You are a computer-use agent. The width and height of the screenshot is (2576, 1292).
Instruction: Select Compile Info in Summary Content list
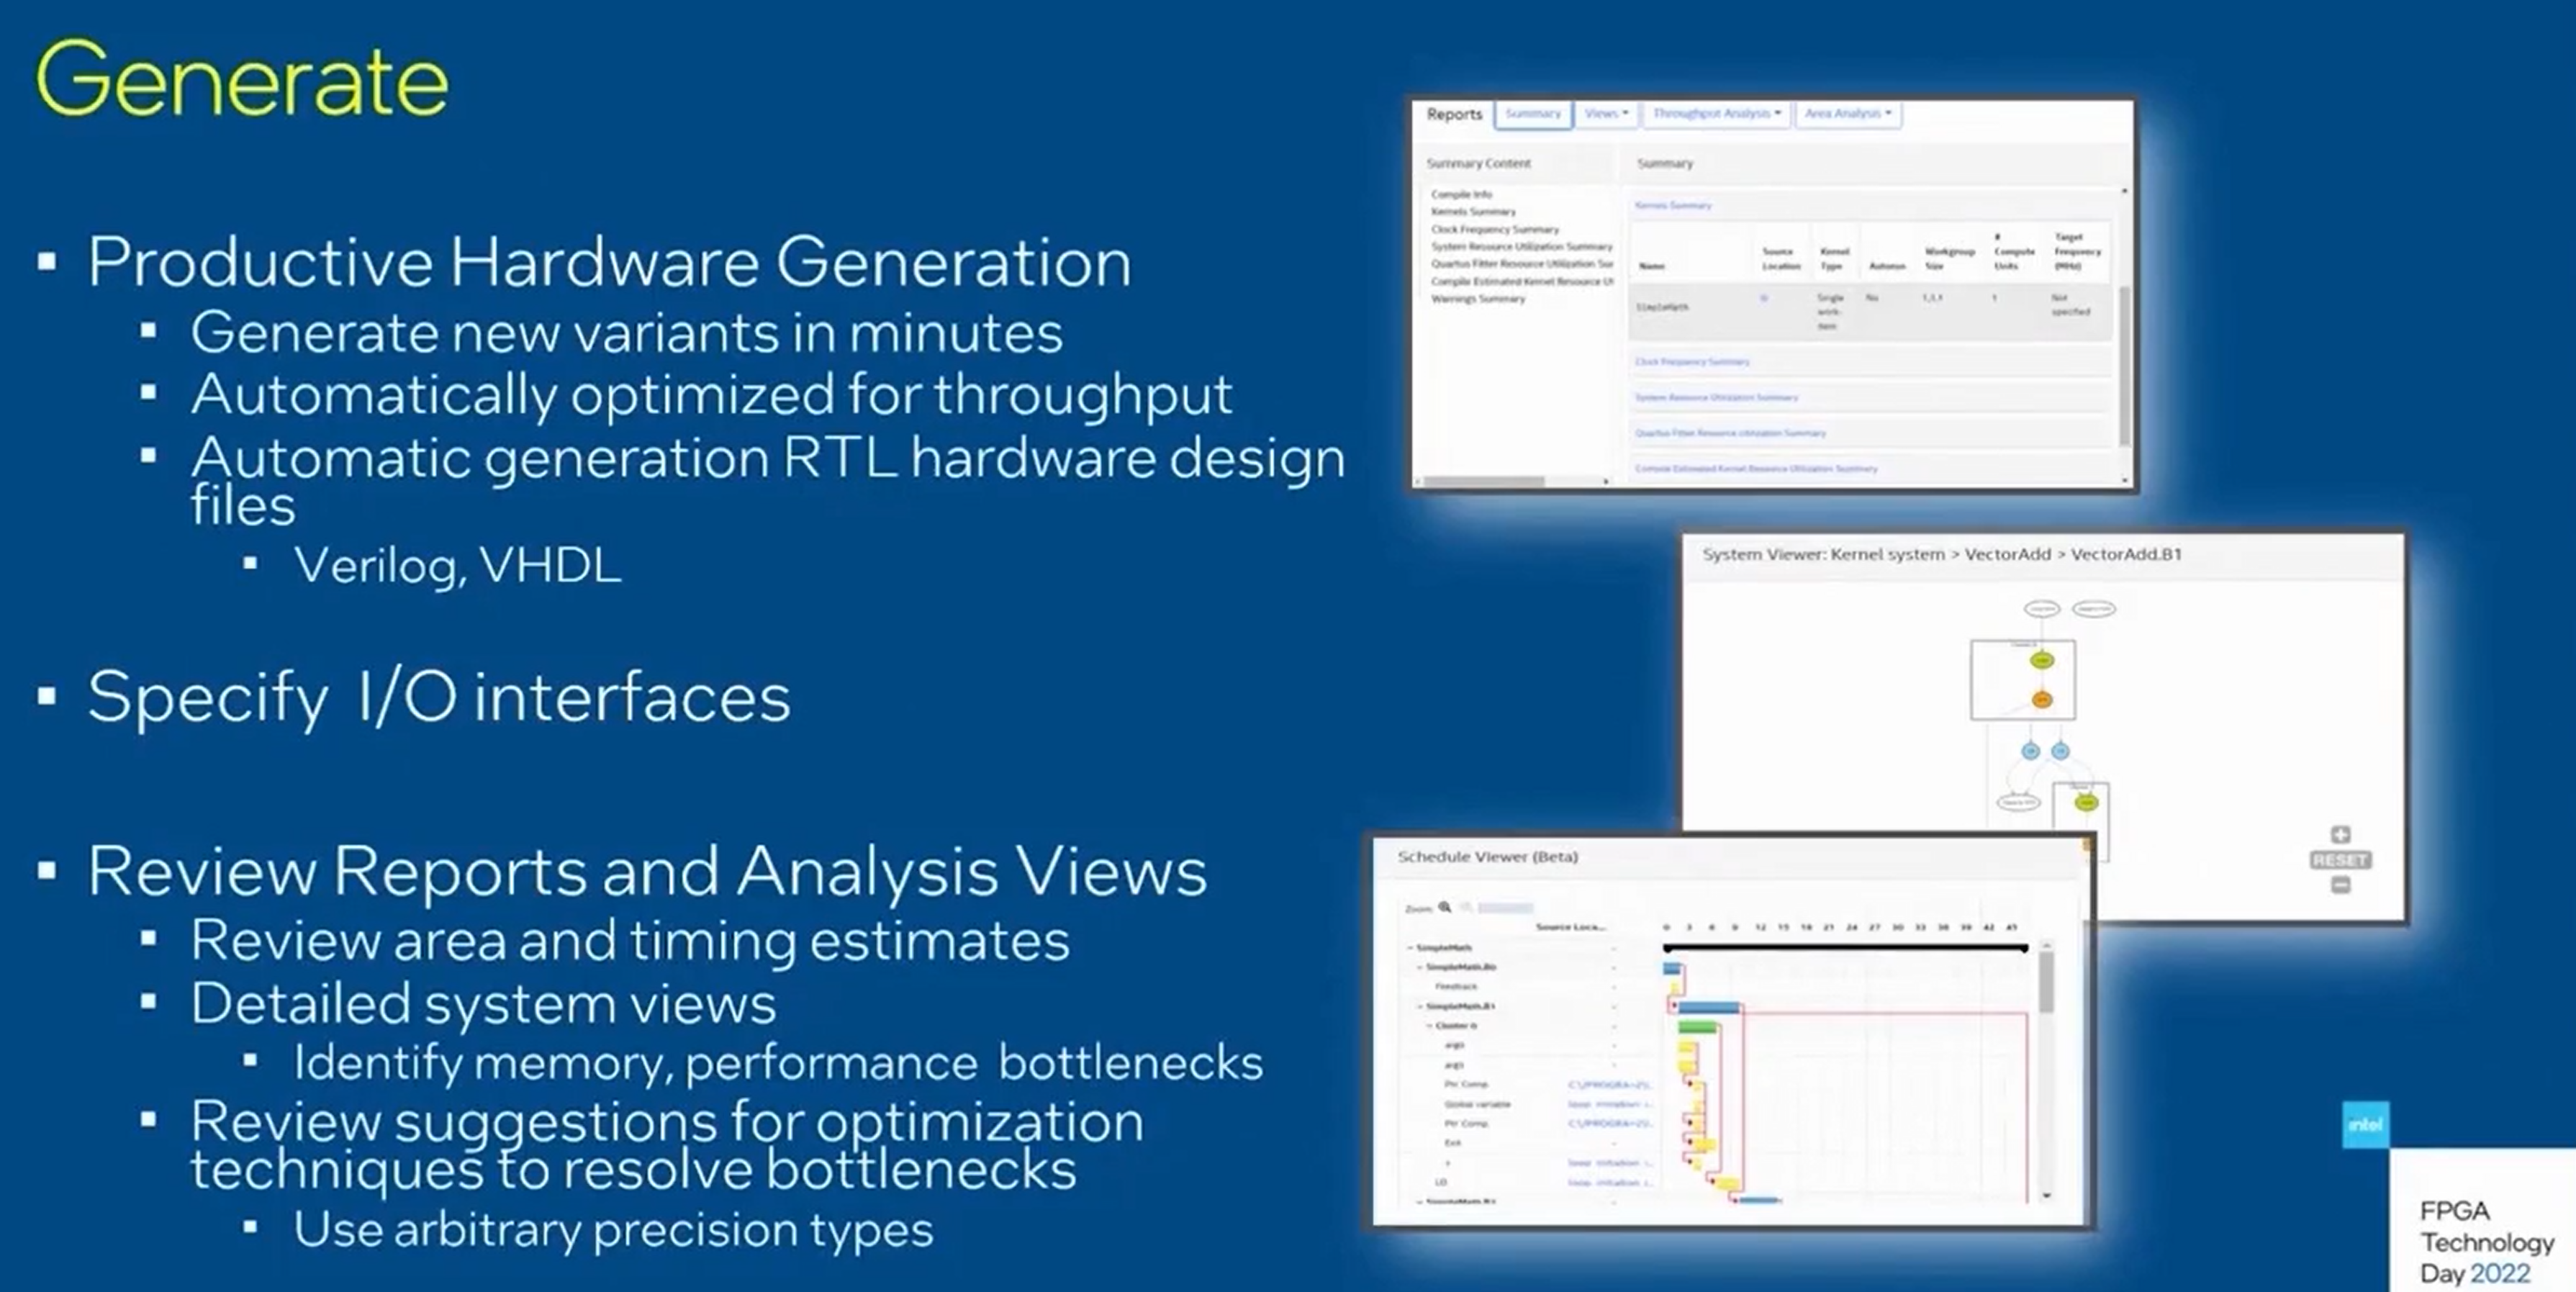[x=1461, y=194]
